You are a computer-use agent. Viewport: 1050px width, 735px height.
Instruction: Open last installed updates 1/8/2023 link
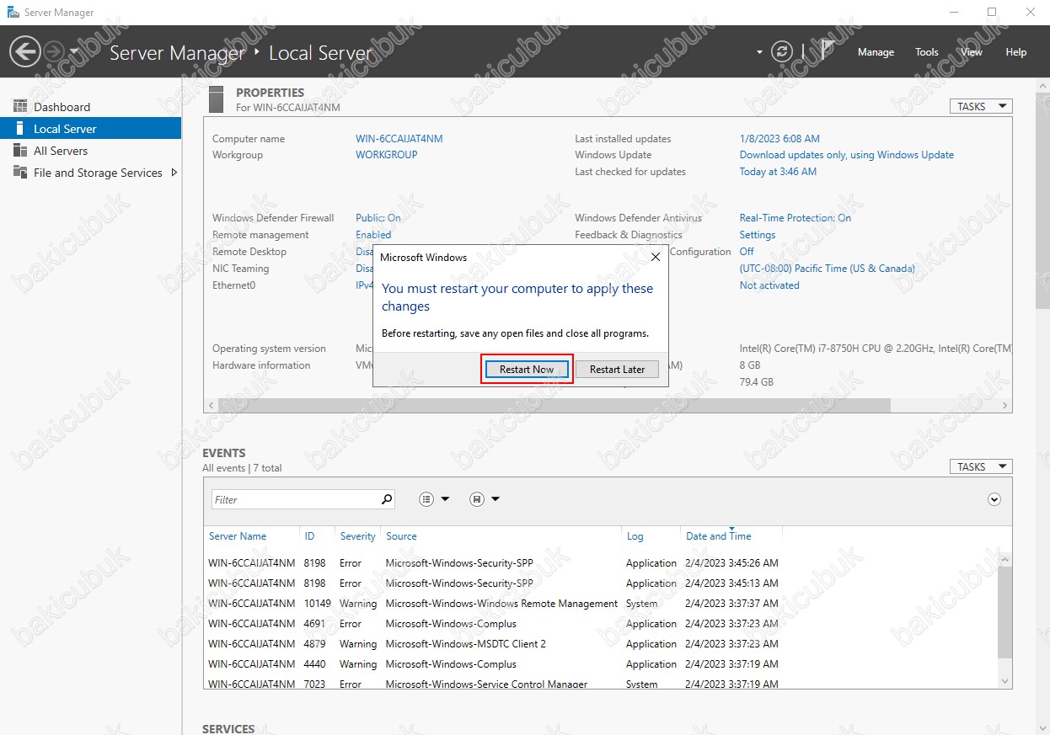coord(779,139)
